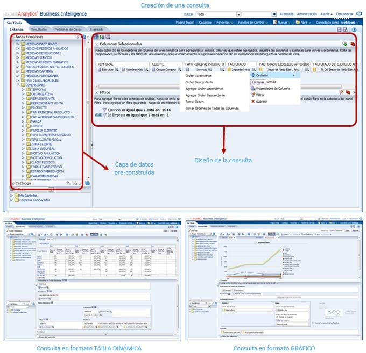366x353 pixels.
Task: Select Propiedades de Columna in context menu
Action: [273, 89]
